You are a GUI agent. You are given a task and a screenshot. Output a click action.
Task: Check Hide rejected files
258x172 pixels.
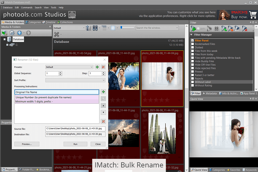coord(192,68)
